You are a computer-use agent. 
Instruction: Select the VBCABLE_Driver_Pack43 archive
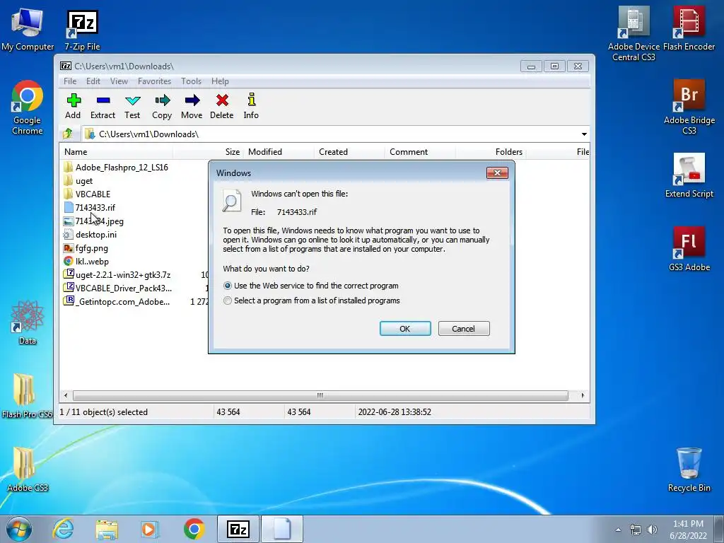(x=123, y=288)
